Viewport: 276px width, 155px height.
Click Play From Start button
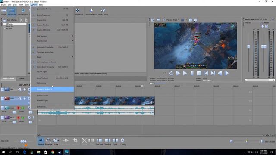click(178, 73)
